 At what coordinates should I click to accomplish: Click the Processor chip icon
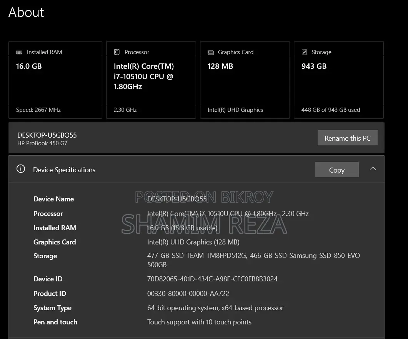(x=117, y=52)
